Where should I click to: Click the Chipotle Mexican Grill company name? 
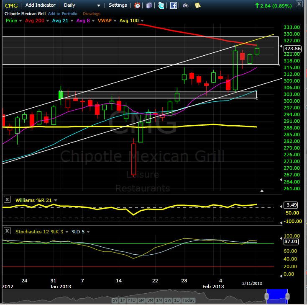25,13
